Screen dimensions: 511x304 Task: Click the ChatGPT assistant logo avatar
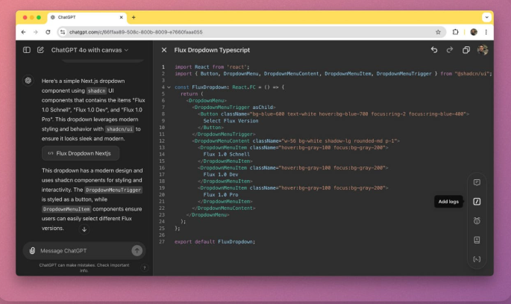28,81
